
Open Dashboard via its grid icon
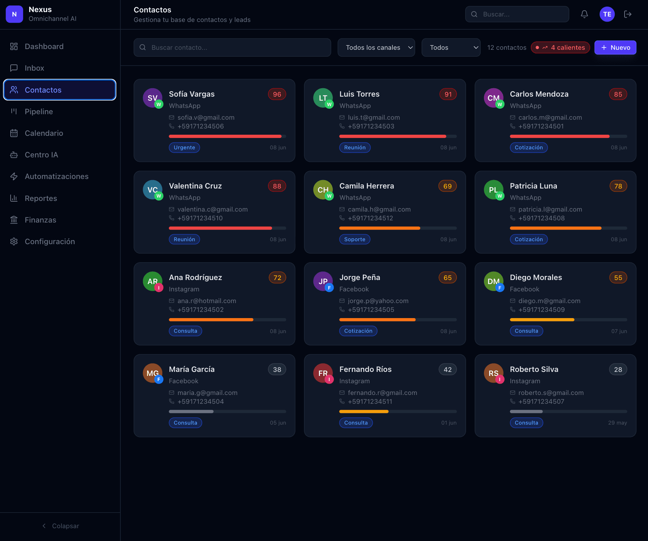[x=14, y=46]
